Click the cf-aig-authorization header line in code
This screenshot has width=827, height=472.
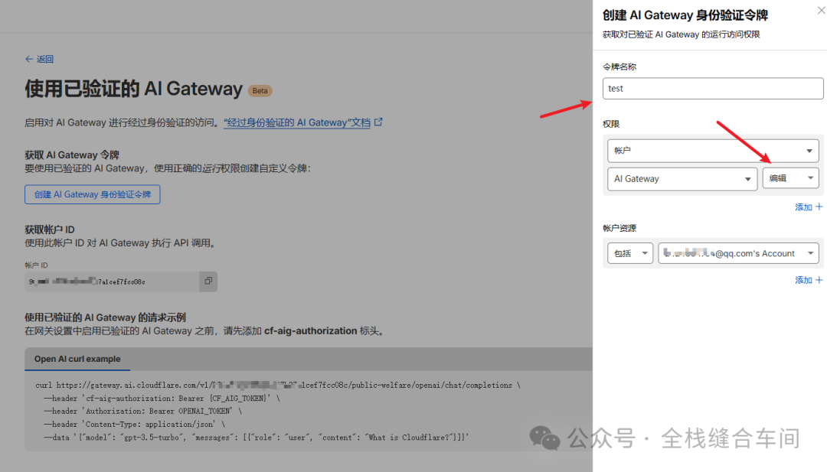pyautogui.click(x=162, y=399)
